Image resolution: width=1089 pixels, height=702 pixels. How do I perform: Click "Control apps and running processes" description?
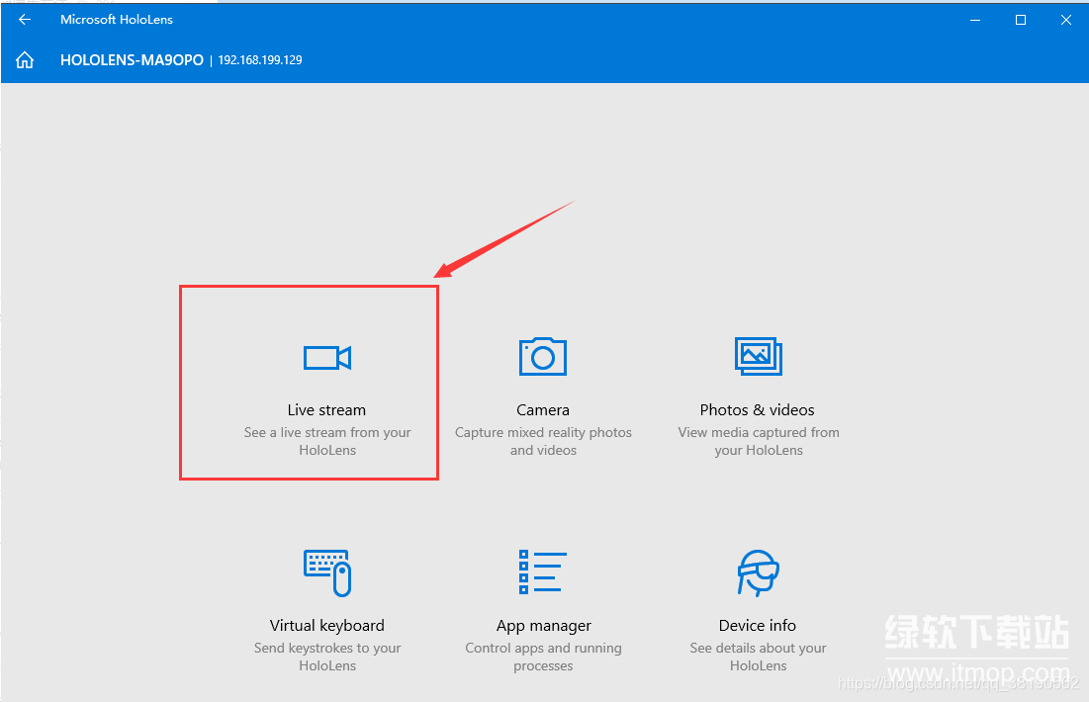tap(543, 657)
